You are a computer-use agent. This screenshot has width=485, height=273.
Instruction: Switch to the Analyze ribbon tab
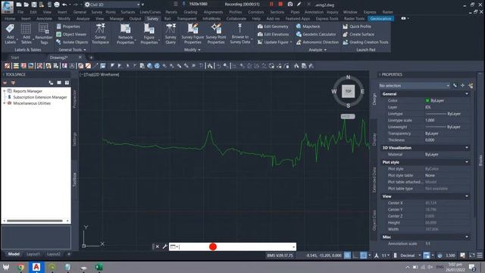pyautogui.click(x=83, y=18)
